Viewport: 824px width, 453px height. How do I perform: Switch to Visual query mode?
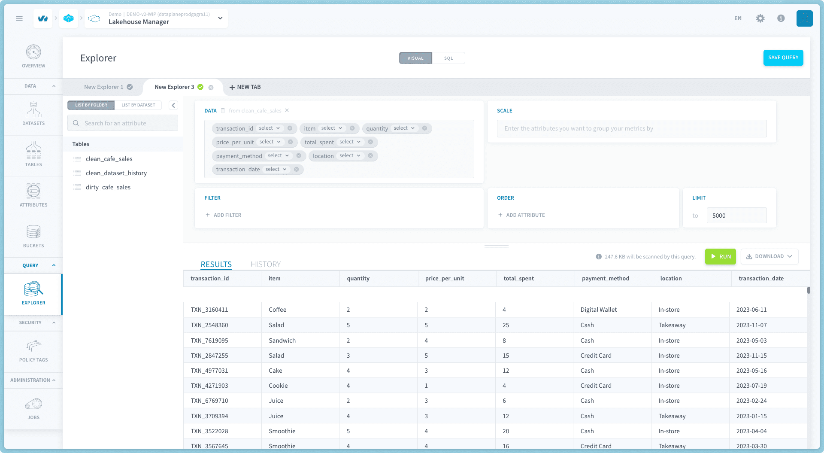415,58
